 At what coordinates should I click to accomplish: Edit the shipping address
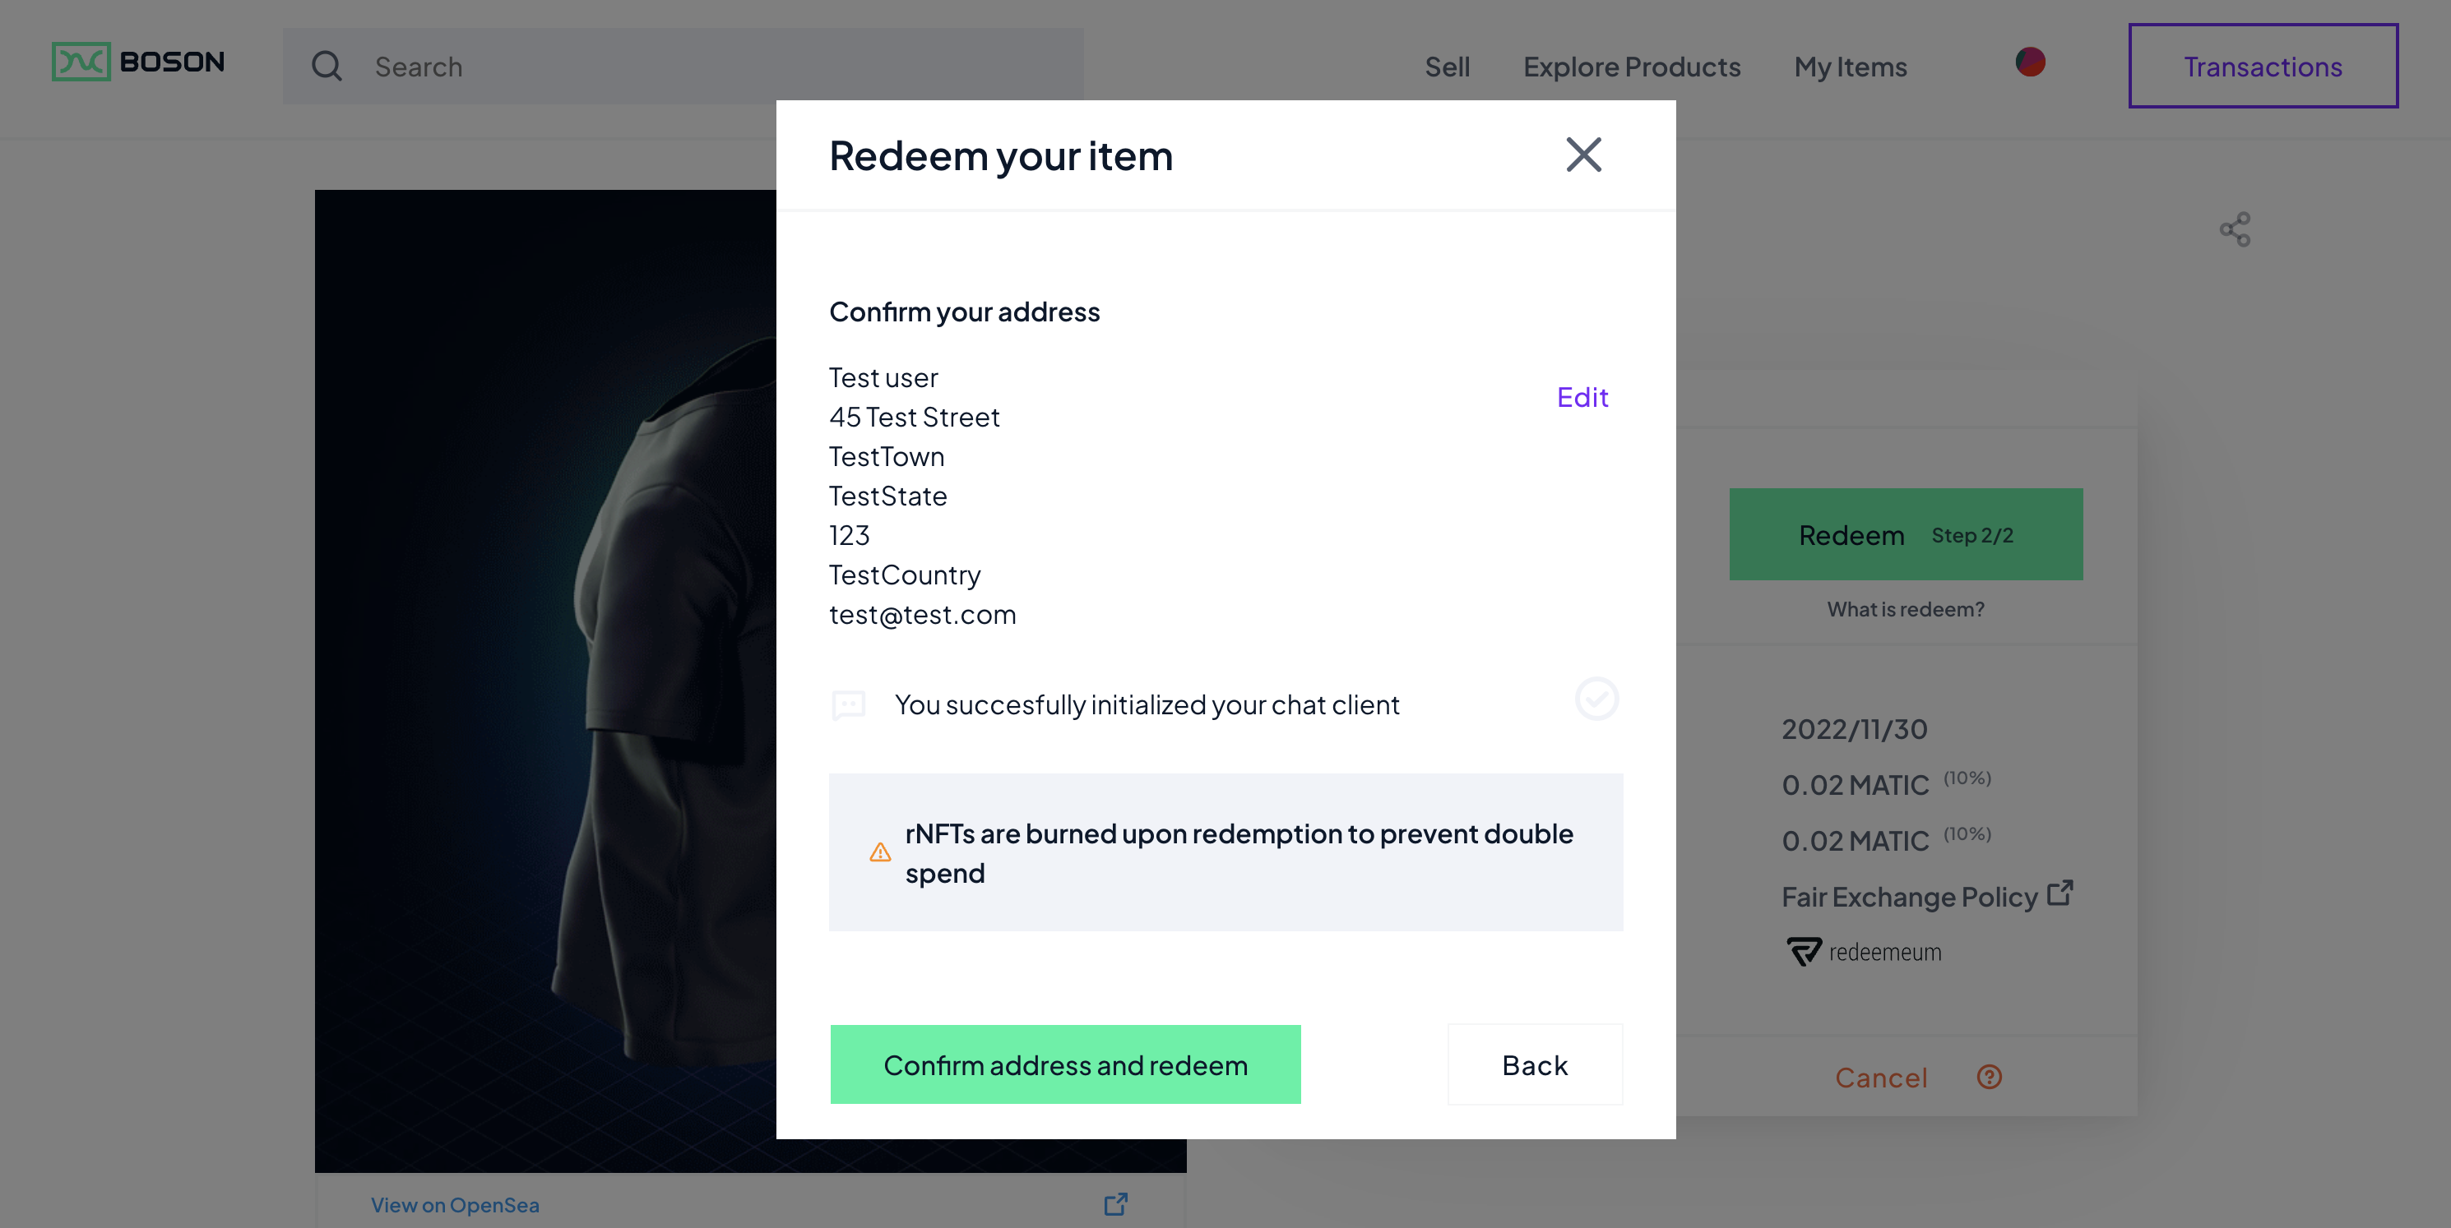pos(1582,397)
